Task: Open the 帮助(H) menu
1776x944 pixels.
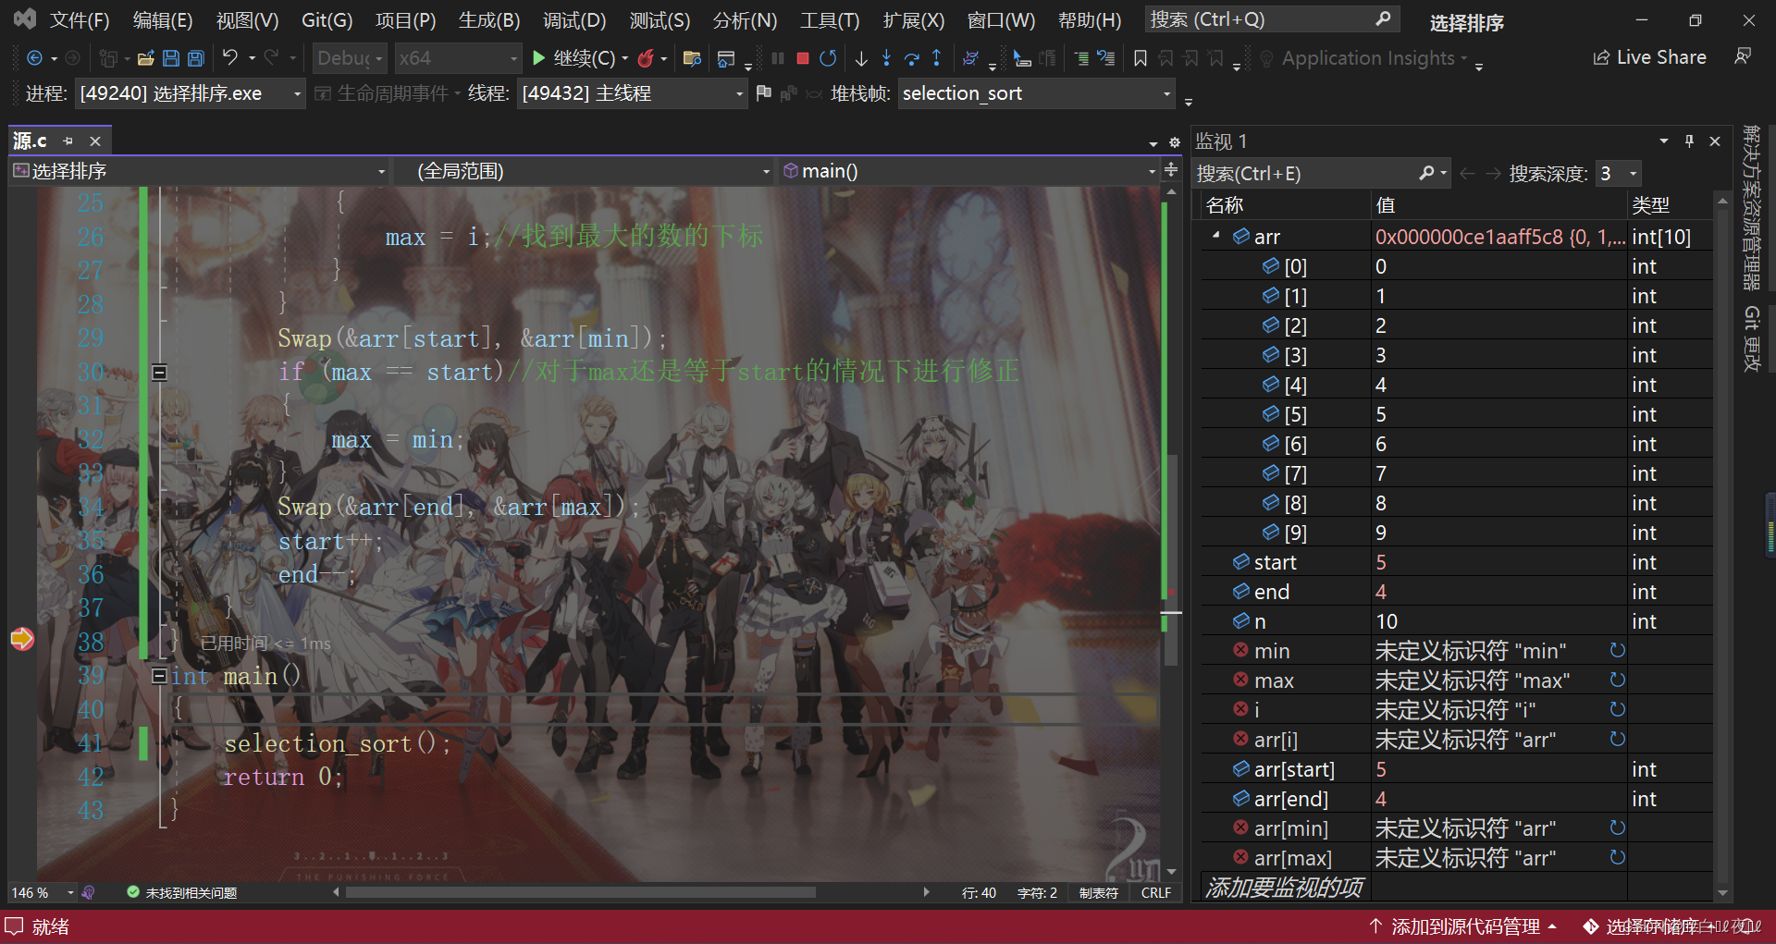Action: point(1090,20)
